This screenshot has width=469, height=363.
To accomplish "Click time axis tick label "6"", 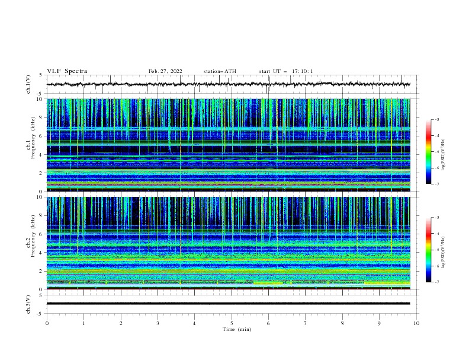I will [268, 323].
